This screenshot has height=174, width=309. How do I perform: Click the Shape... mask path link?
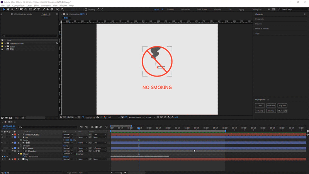tap(66, 157)
